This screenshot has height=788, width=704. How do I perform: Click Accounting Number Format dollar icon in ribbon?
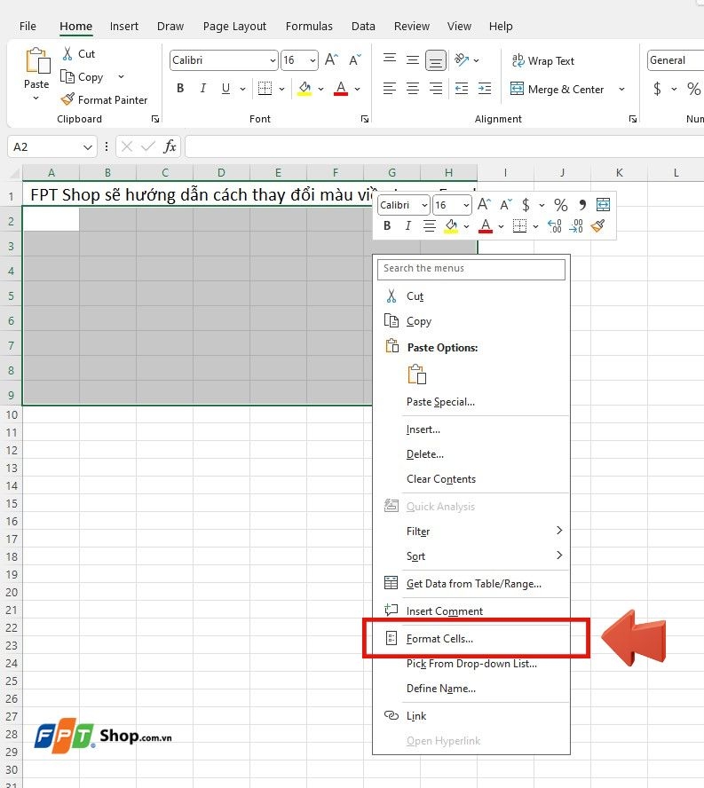[657, 89]
